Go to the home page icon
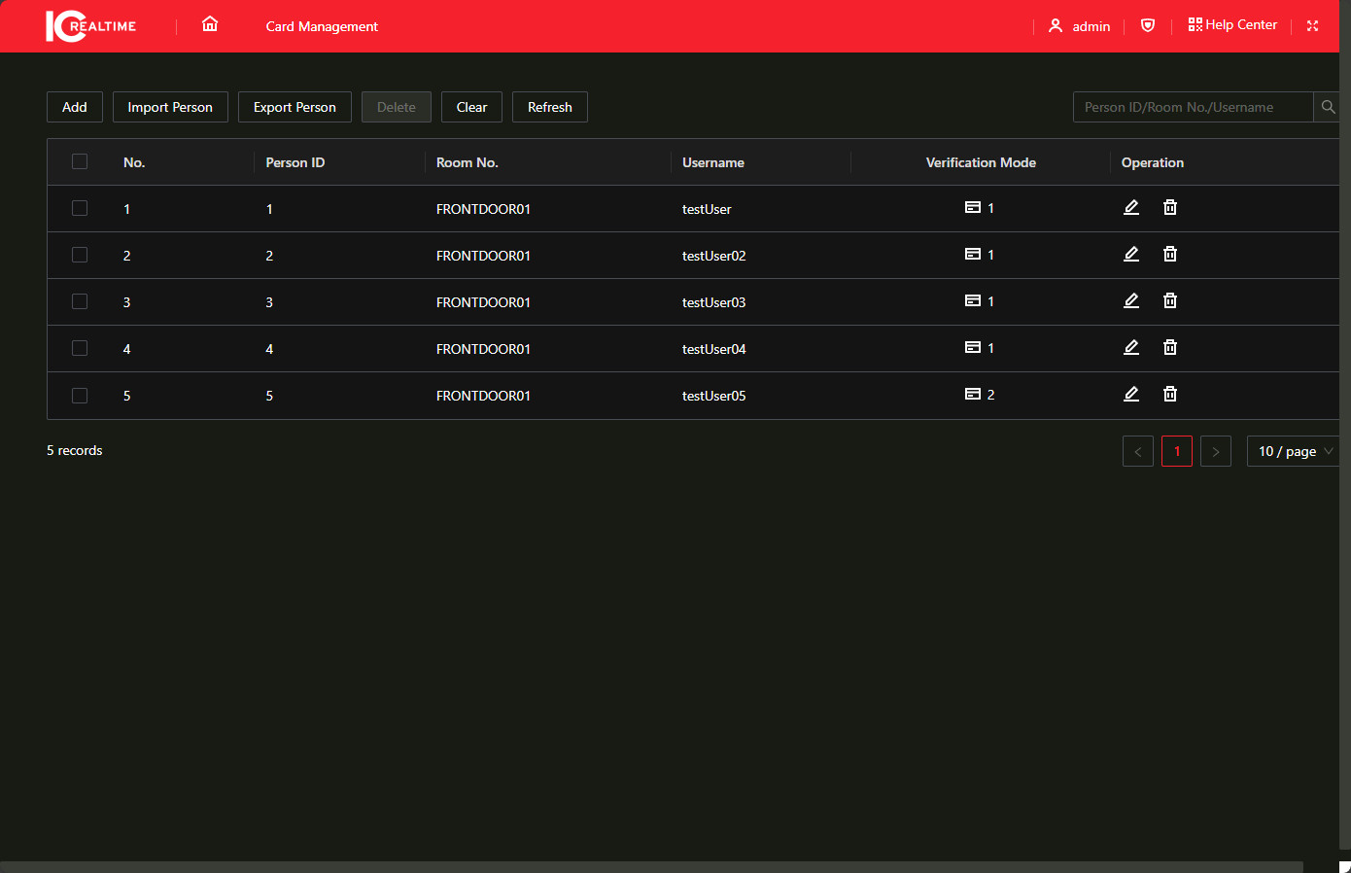This screenshot has width=1351, height=873. click(210, 24)
